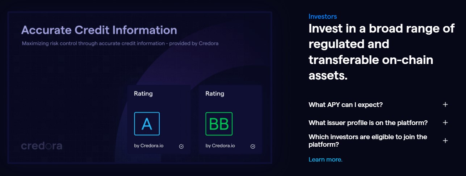This screenshot has height=176, width=466.
Task: Click the "Rating" label above the A badge
Action: pyautogui.click(x=143, y=94)
